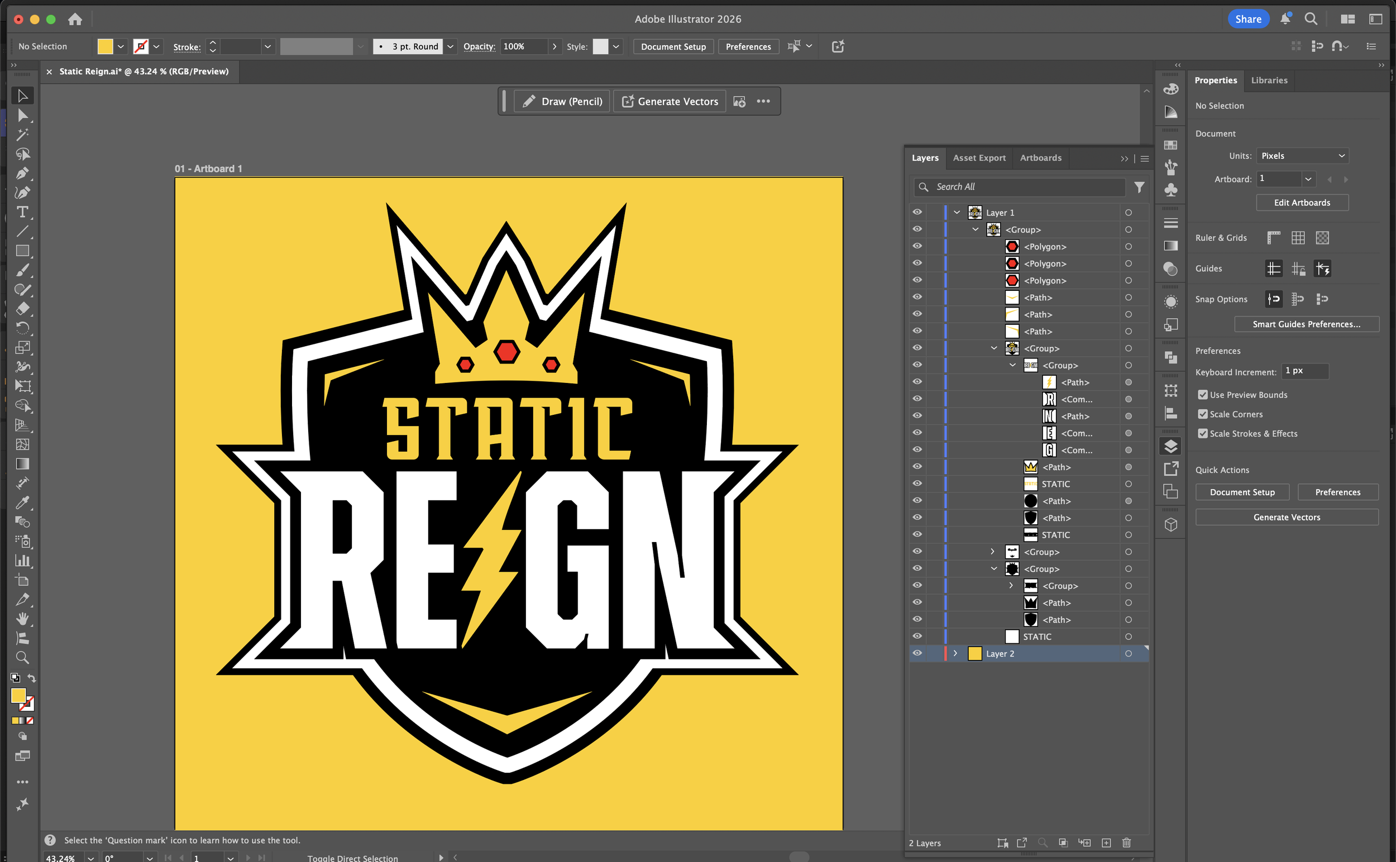
Task: Open the zoom level dropdown in status bar
Action: coord(90,858)
